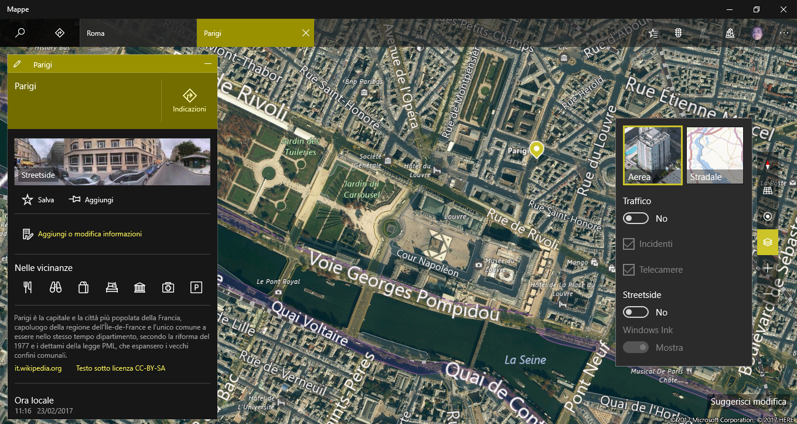Screen dimensions: 797x424
Task: Open 3D Cities icon in toolbar
Action: [730, 33]
